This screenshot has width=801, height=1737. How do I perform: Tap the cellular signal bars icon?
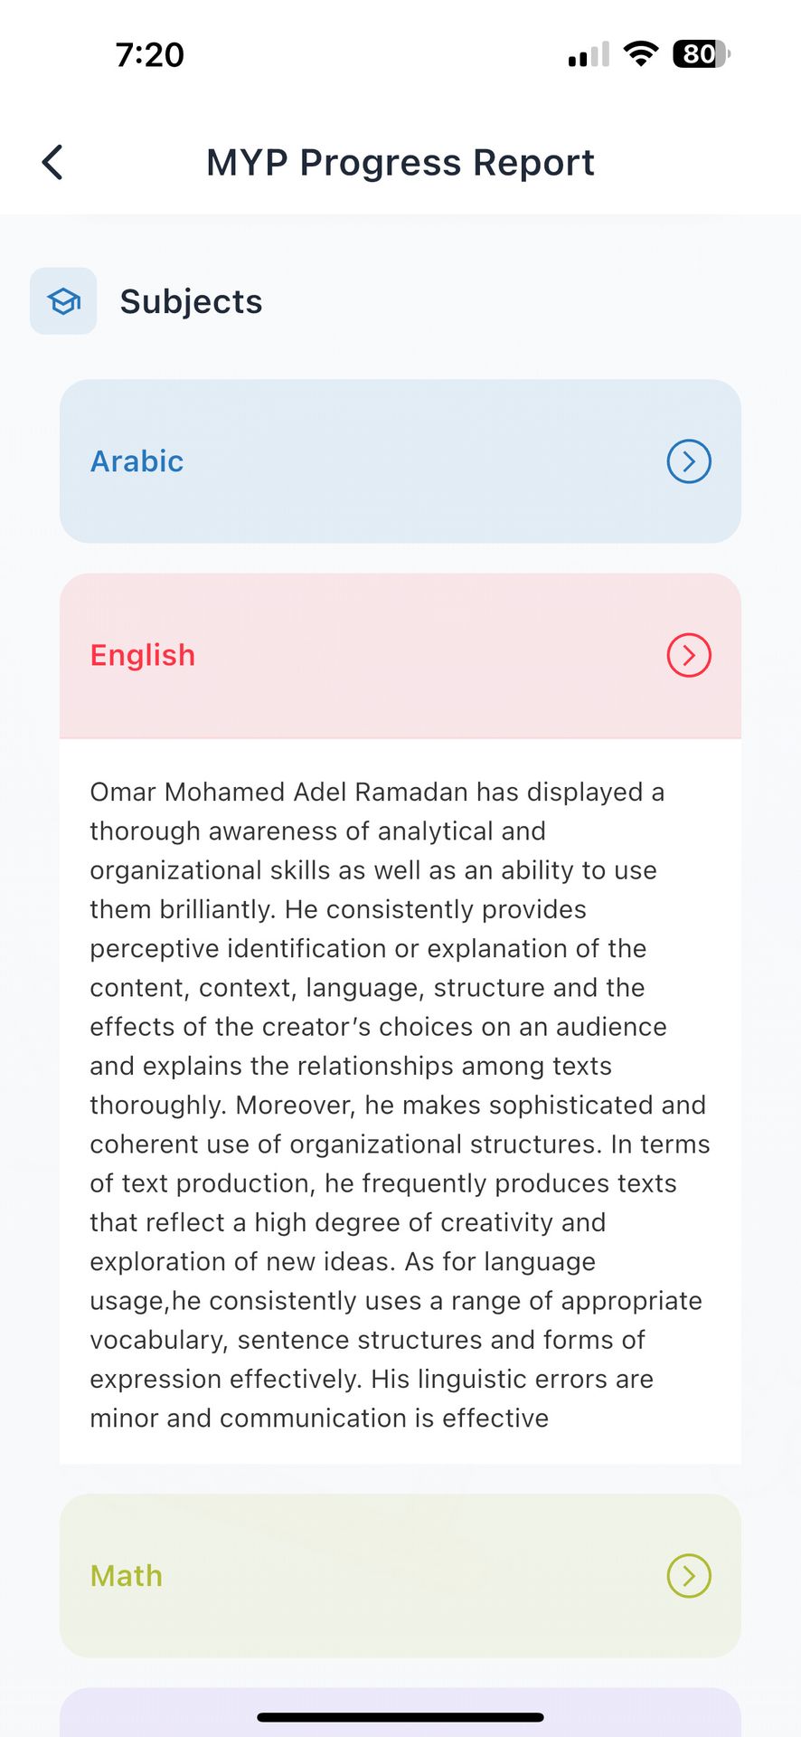[x=589, y=55]
